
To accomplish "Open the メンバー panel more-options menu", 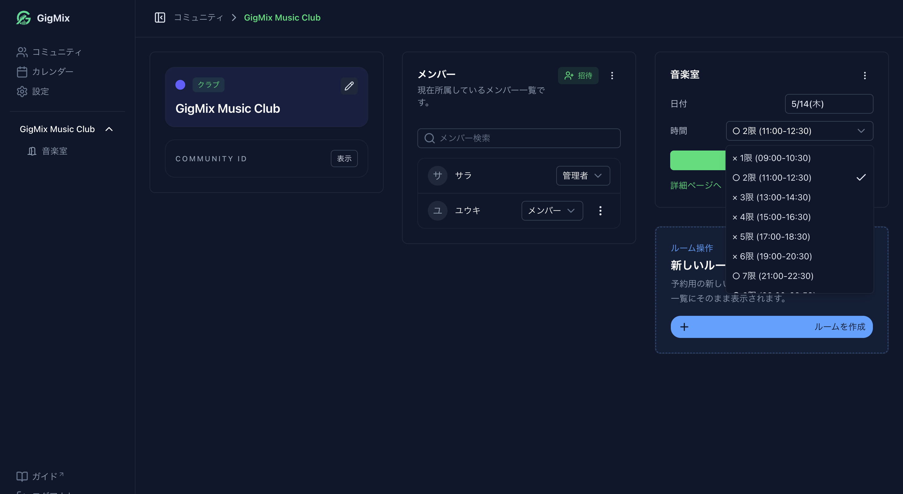I will [612, 75].
